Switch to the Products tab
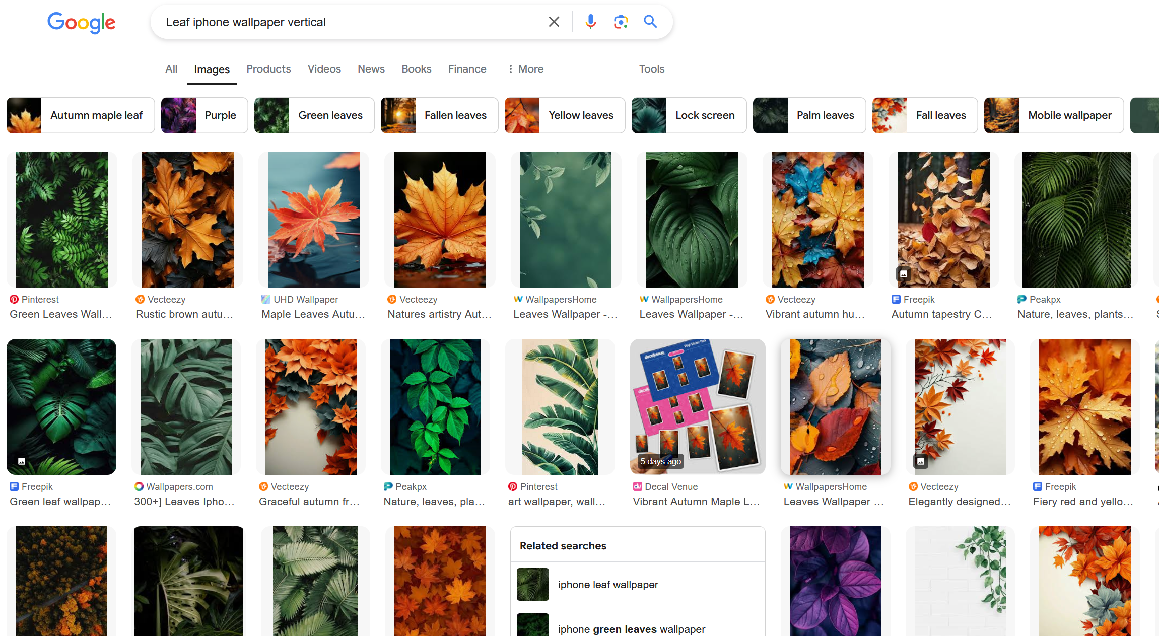 pyautogui.click(x=268, y=69)
